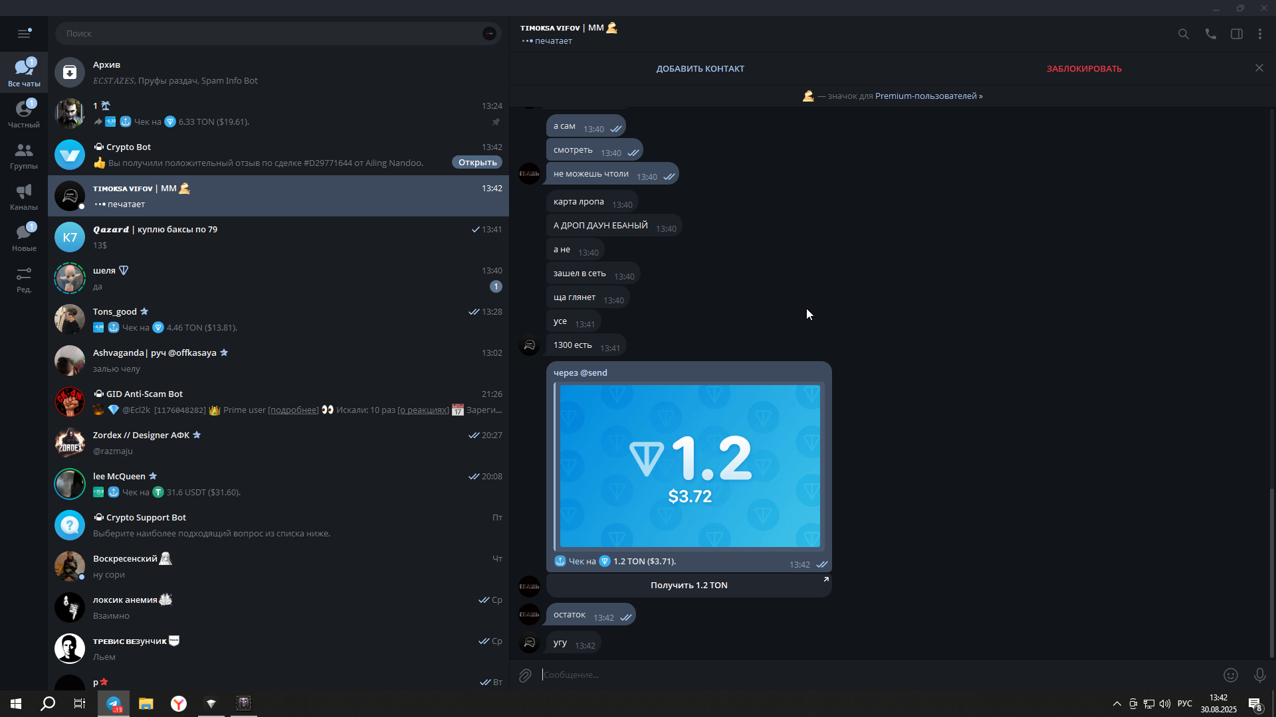Open Task View on taskbar

pyautogui.click(x=80, y=704)
